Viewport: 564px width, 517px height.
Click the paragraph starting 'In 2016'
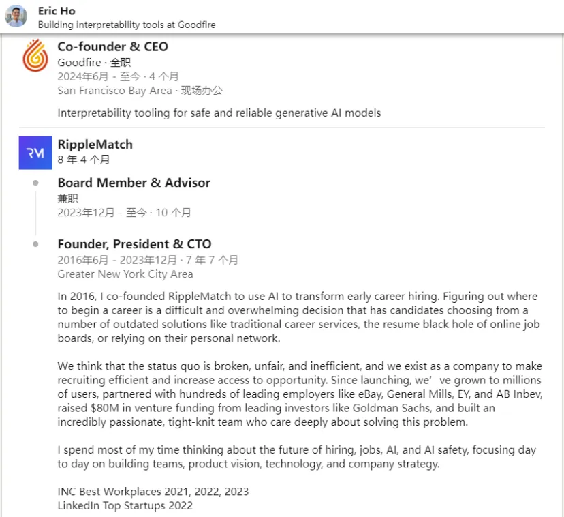pos(298,317)
